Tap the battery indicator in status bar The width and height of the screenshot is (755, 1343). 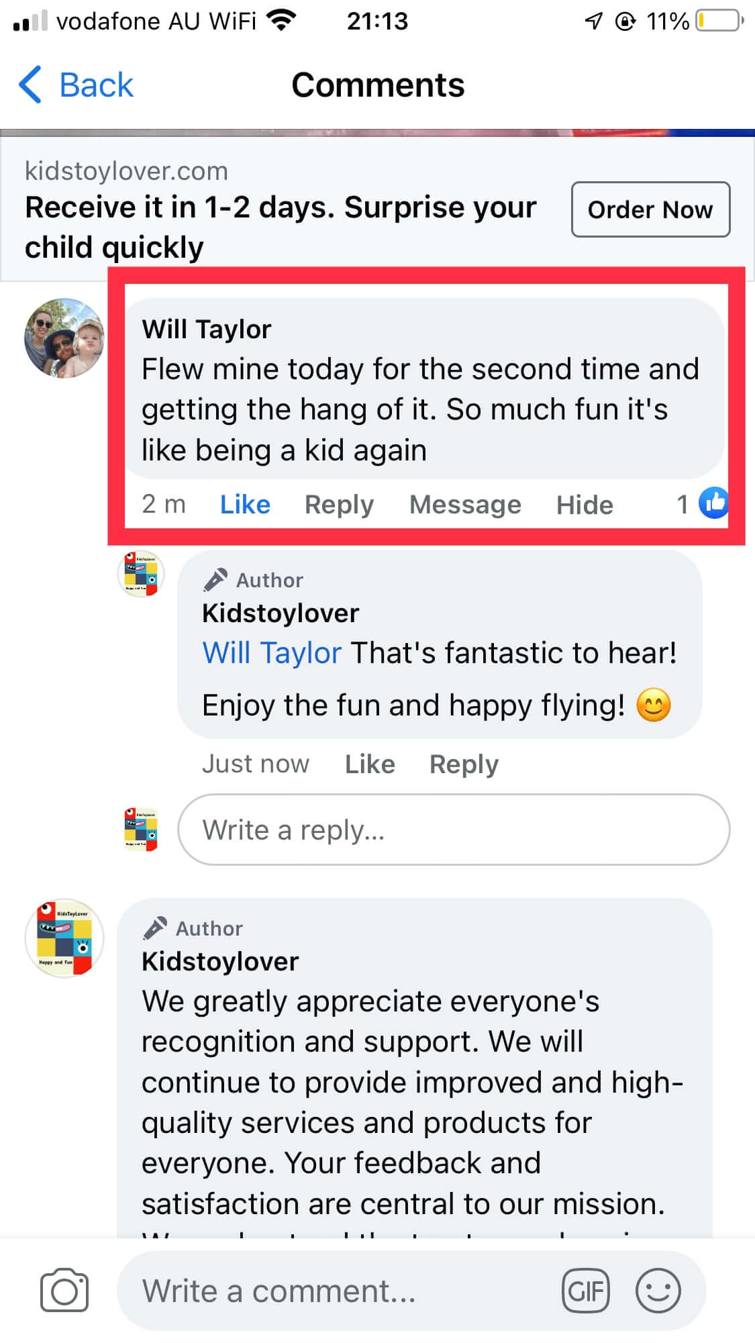pos(719,21)
